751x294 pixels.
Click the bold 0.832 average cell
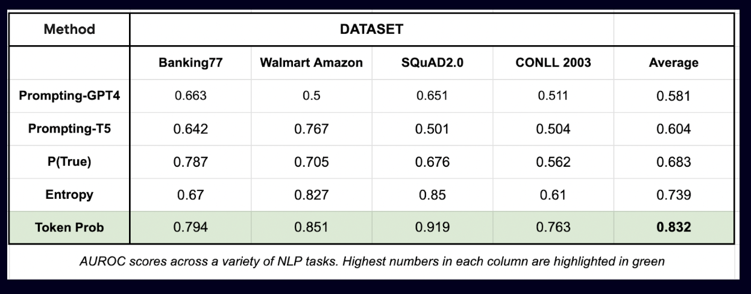674,228
